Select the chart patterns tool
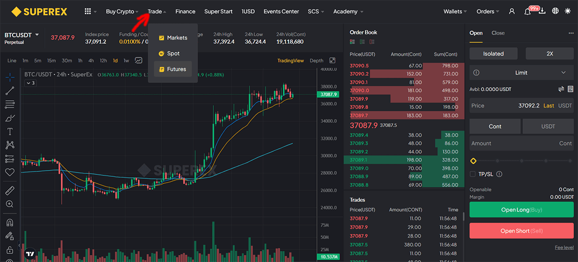Image resolution: width=578 pixels, height=262 pixels. 10,144
